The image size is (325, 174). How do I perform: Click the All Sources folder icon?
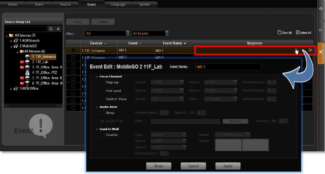point(11,35)
